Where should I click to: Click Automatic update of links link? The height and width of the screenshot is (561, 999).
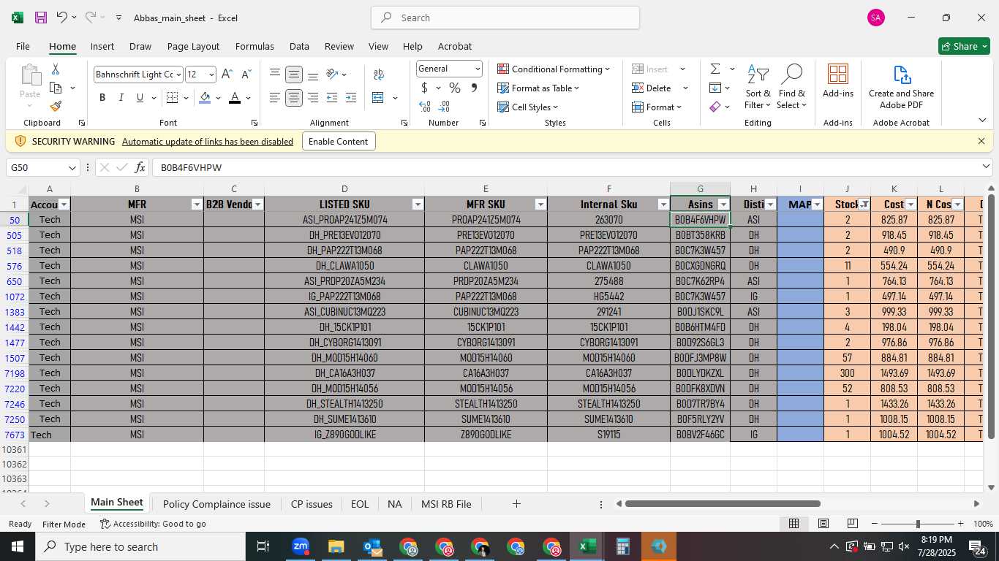click(208, 142)
